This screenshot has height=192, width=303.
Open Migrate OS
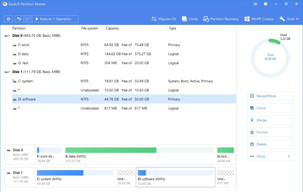pos(164,19)
